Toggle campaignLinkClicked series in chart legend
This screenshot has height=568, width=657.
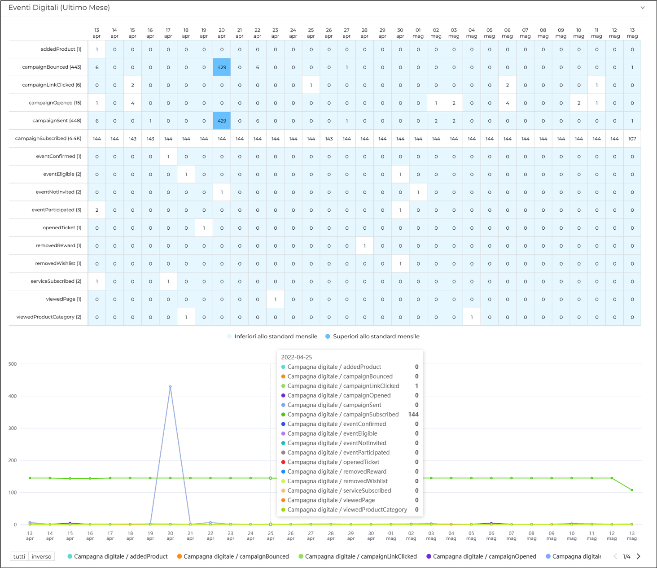(x=358, y=556)
